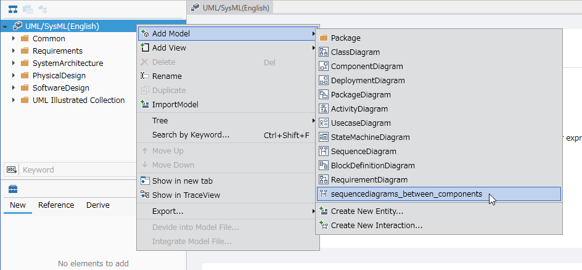The width and height of the screenshot is (582, 270).
Task: Click the Show in new tab icon
Action: 145,181
